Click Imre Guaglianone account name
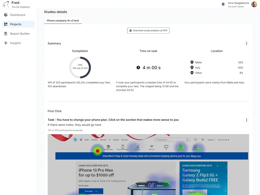Screen dimensions: 260x195 (x=238, y=3)
